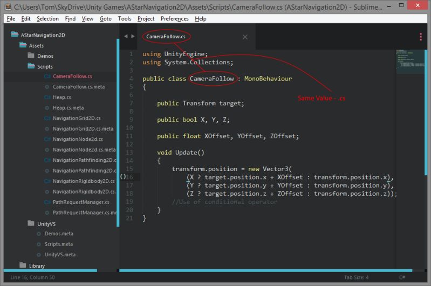Change C# syntax in status bar

(x=402, y=277)
